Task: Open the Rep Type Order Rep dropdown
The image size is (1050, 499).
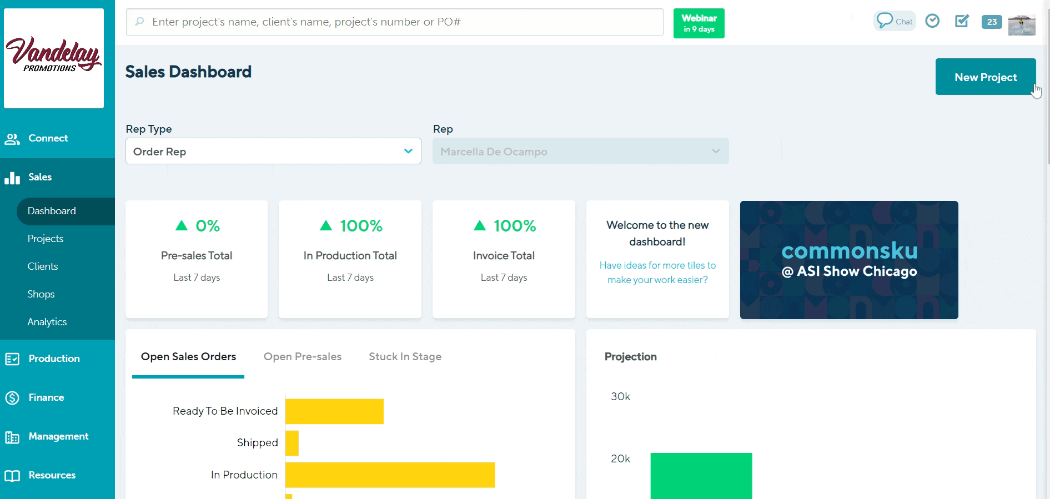Action: [x=273, y=151]
